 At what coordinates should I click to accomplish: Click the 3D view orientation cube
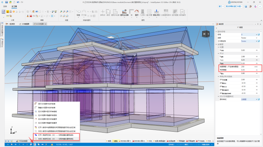206,34
